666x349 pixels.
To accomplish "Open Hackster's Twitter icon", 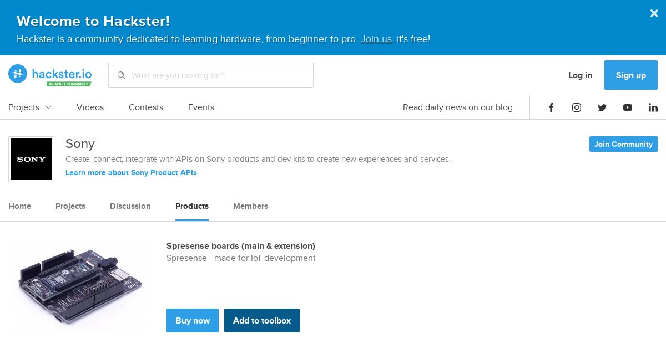I will [602, 107].
